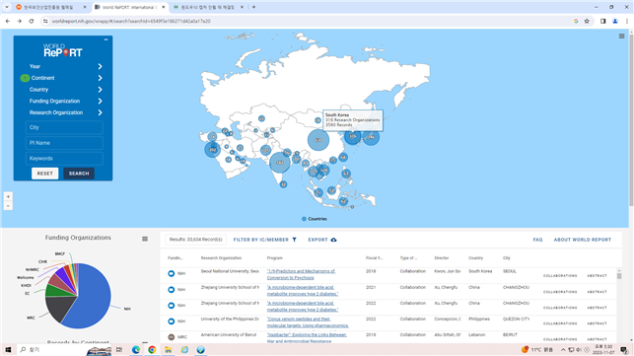
Task: Zoom out the map with minus button
Action: pyautogui.click(x=8, y=206)
